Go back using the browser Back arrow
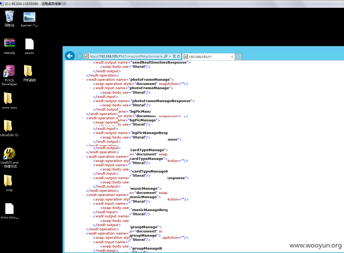Viewport: 344px width, 253px height. (x=70, y=56)
